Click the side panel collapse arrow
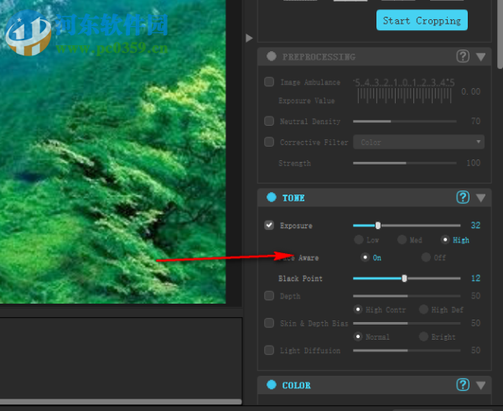Screen dimensions: 503x411 pos(249,38)
